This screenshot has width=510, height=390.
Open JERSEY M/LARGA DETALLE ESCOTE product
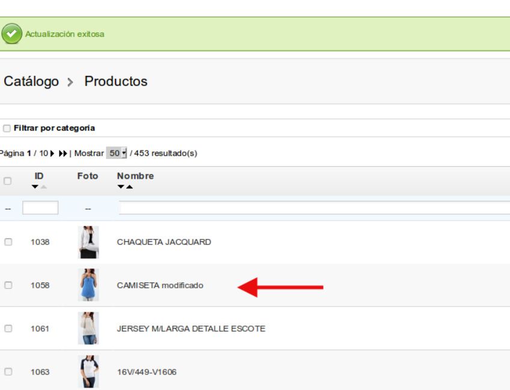[x=191, y=329]
